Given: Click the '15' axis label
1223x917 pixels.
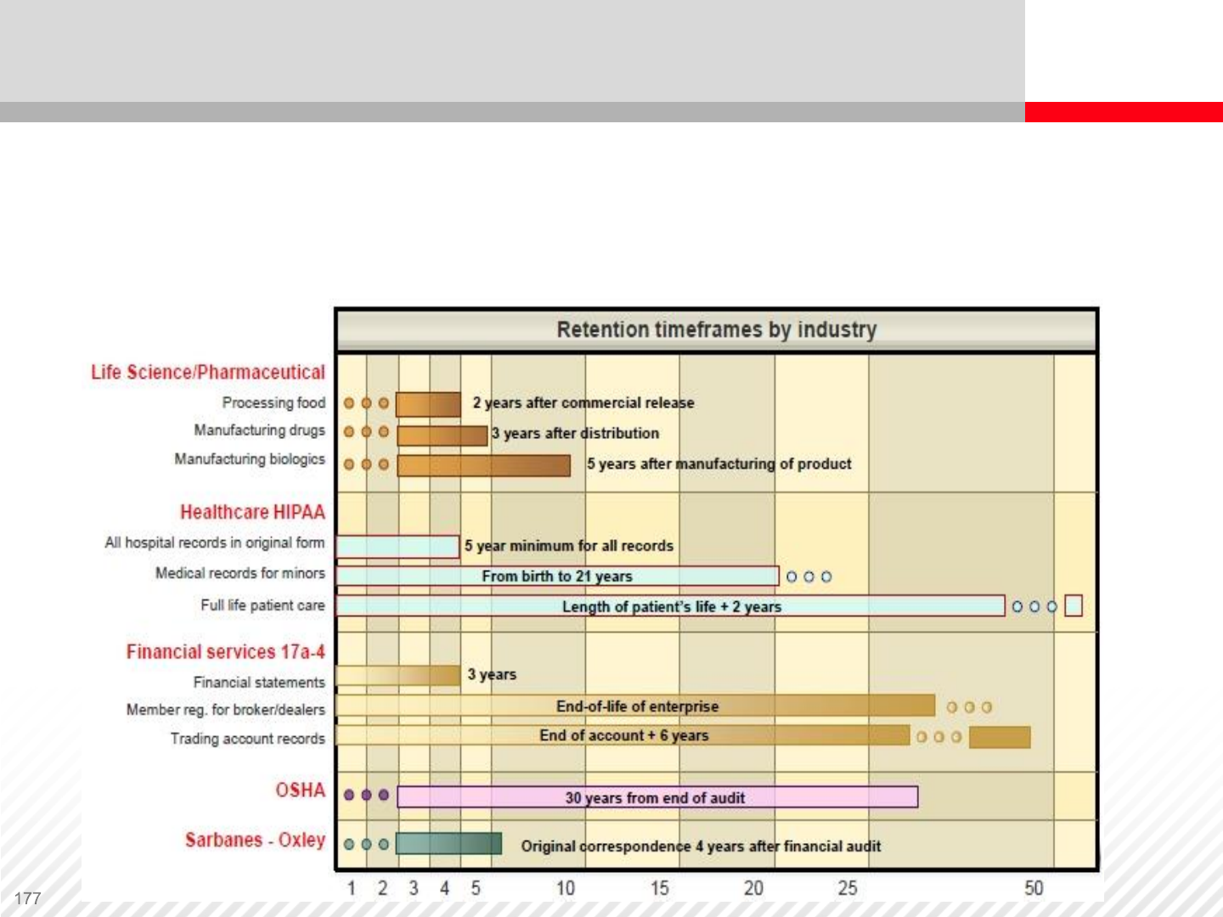Looking at the screenshot, I should click(660, 888).
